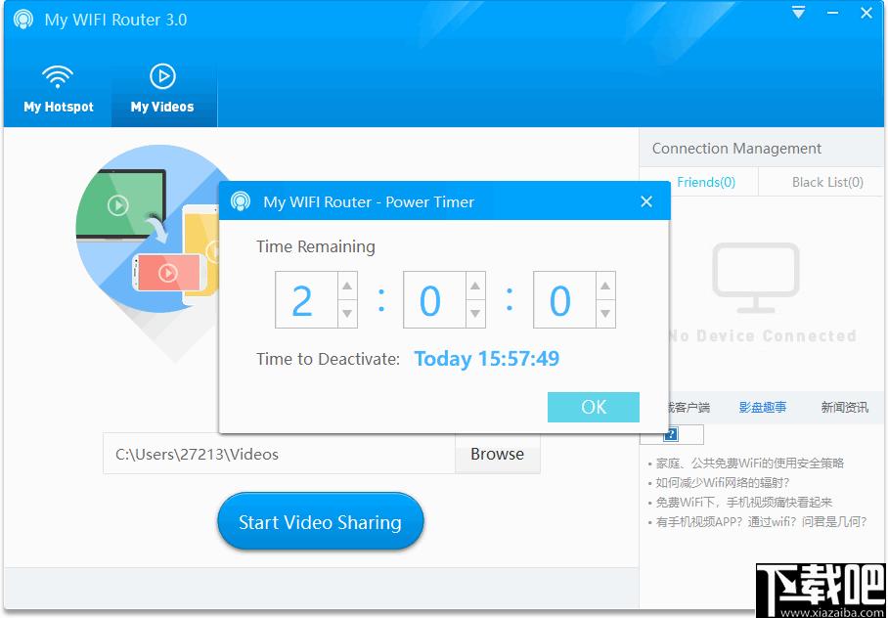Image resolution: width=888 pixels, height=618 pixels.
Task: Open the 新闻资讯 tab
Action: (x=844, y=408)
